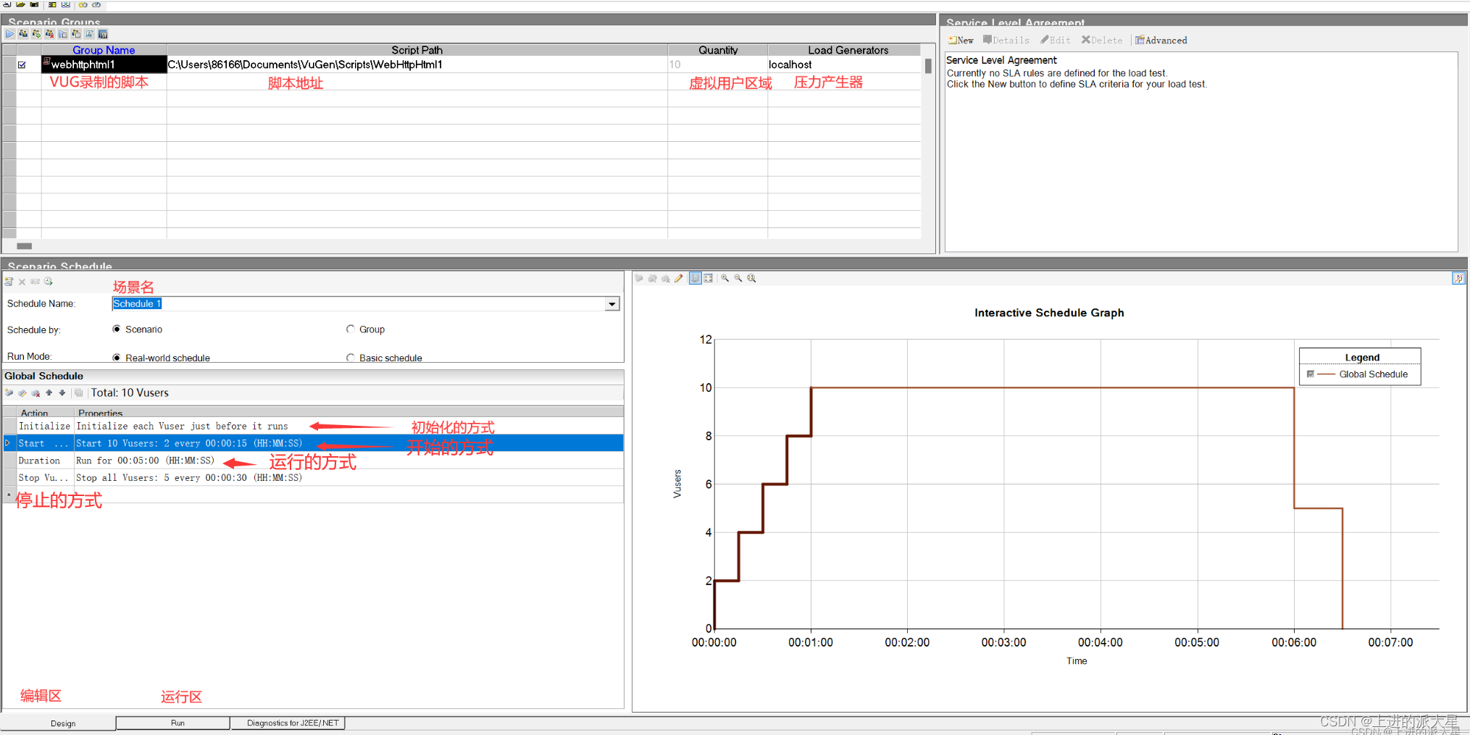Click the Add Group icon with green plus
This screenshot has height=735, width=1470.
click(36, 34)
